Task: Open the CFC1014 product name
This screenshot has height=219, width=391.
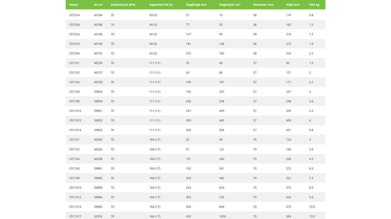Action: point(75,130)
